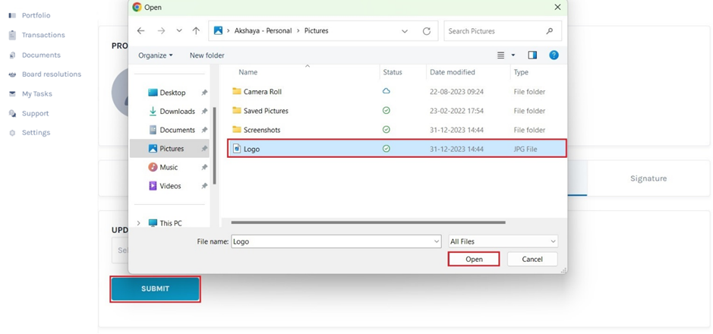Click the Transactions clipboard sidebar icon
This screenshot has height=334, width=713.
[12, 35]
